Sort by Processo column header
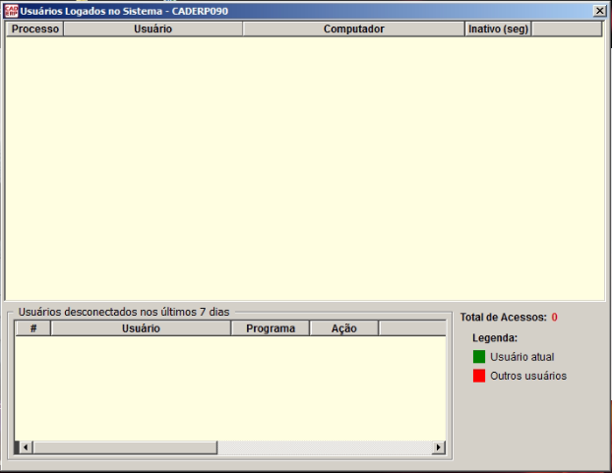The height and width of the screenshot is (473, 612). click(x=34, y=29)
